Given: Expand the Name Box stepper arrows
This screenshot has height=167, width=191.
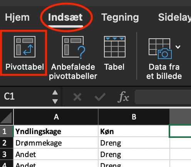Looking at the screenshot, I should point(55,97).
